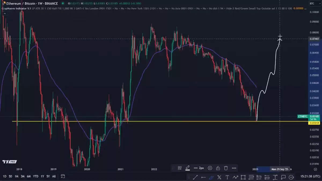Select the 5Y date range
322x181 pixels.
pos(48,176)
